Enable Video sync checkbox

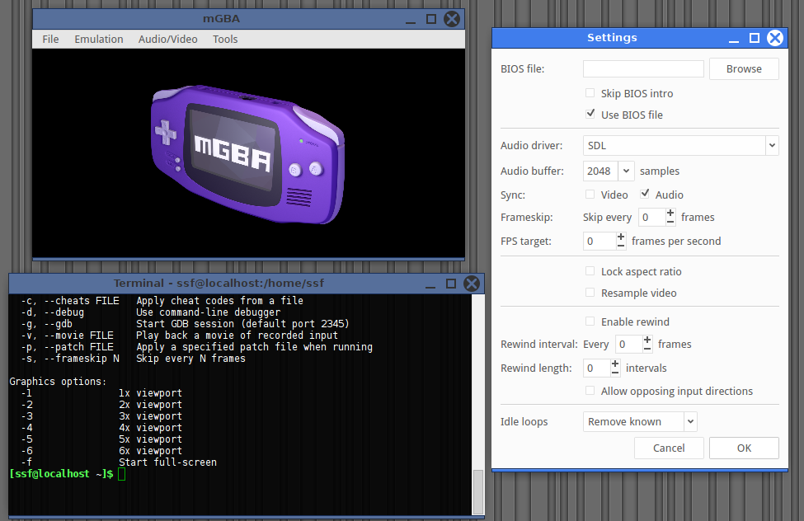click(x=590, y=195)
